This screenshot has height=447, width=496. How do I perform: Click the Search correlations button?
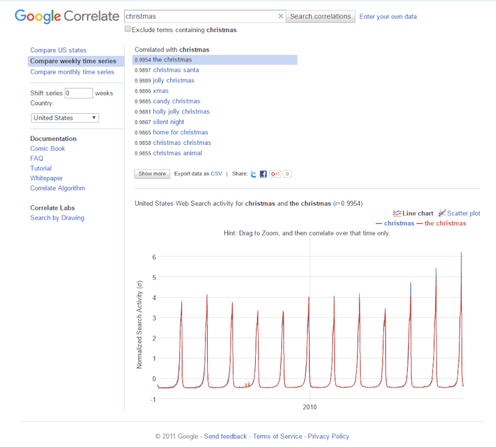(x=320, y=16)
